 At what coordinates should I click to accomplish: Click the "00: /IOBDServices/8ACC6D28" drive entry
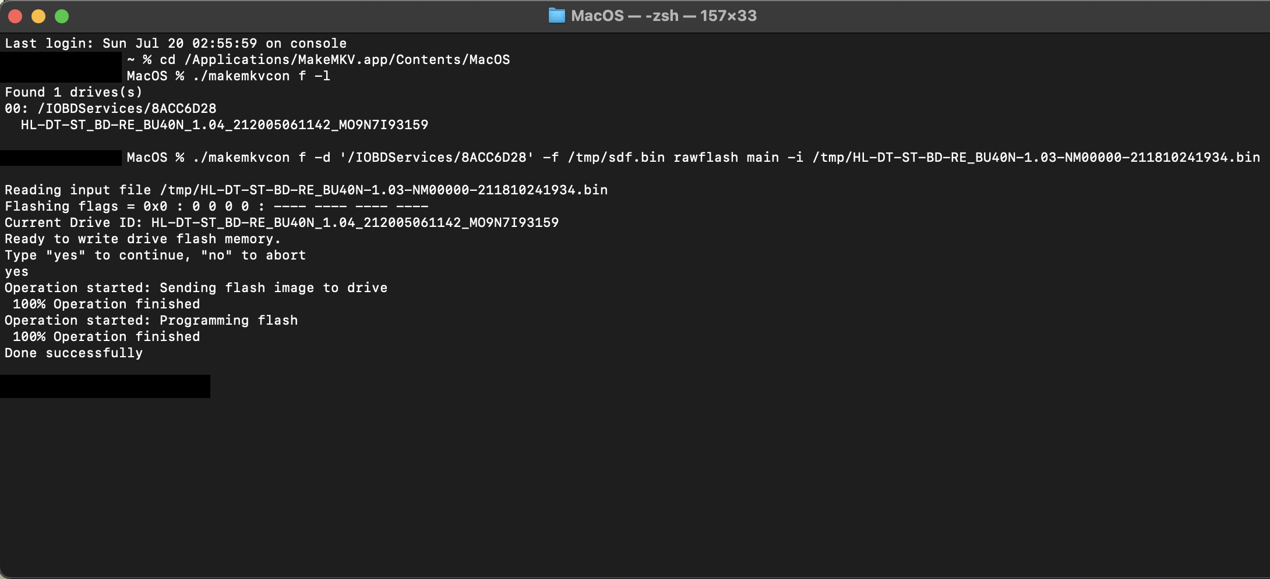[111, 109]
